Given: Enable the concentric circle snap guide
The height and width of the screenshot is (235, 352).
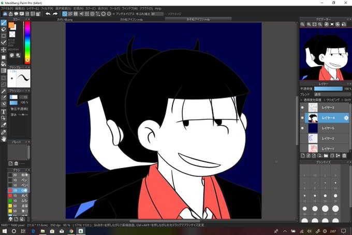Looking at the screenshot, I should pos(92,14).
